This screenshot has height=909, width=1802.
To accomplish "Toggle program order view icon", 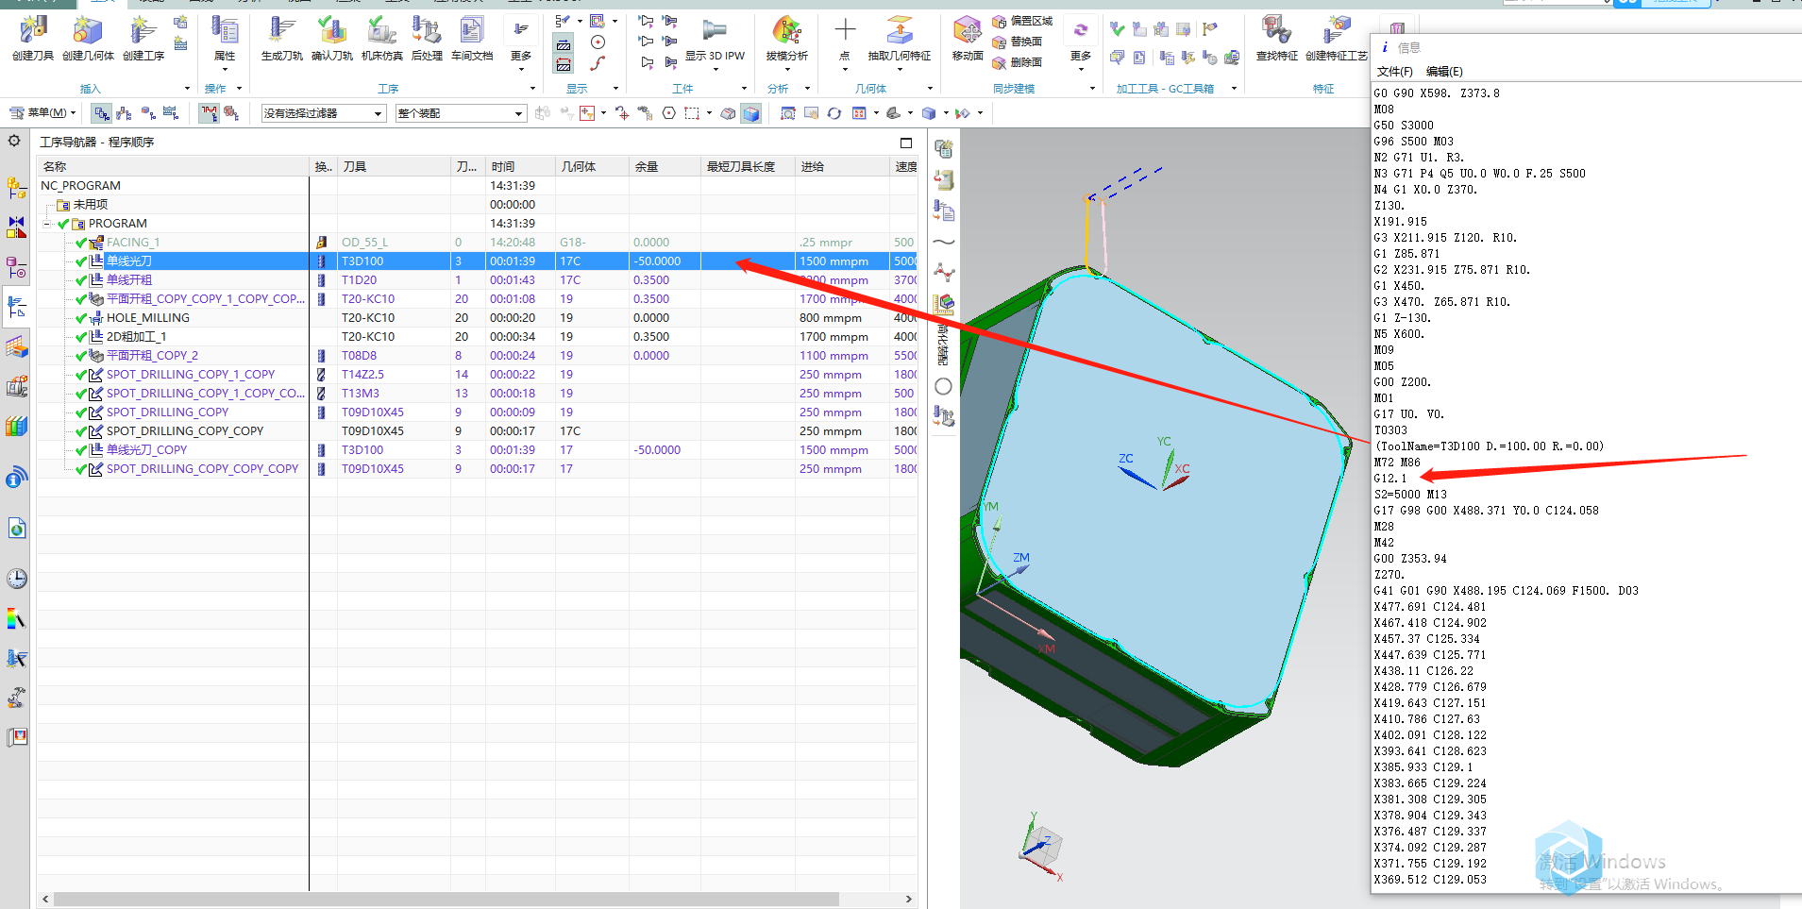I will pyautogui.click(x=101, y=113).
